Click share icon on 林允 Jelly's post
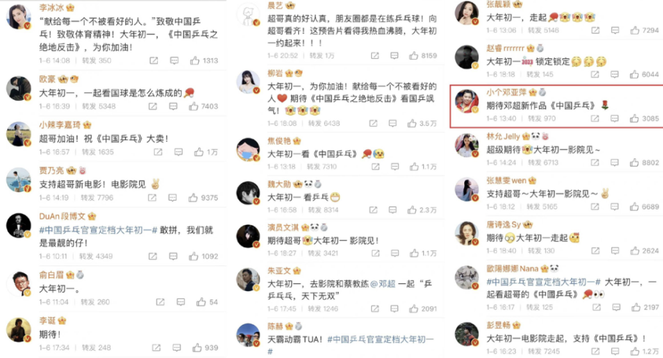This screenshot has height=358, width=663. (595, 162)
